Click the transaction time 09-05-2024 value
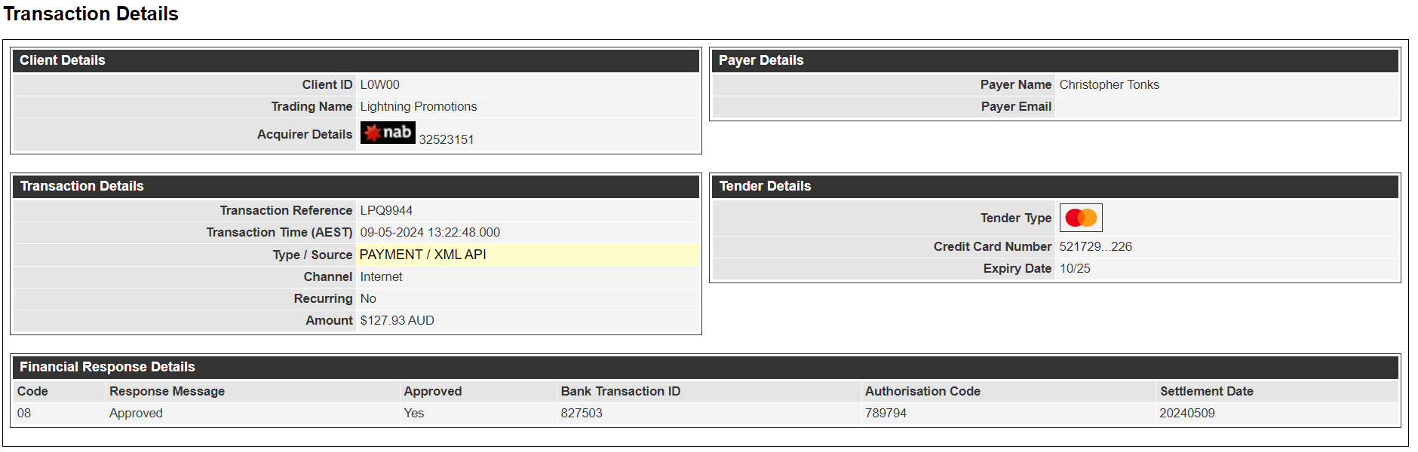The height and width of the screenshot is (452, 1418). coord(430,232)
